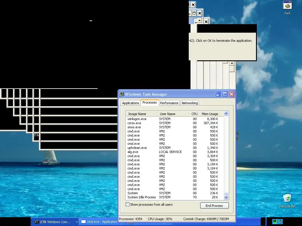Click process list scrollbar up arrow
The height and width of the screenshot is (226, 302).
coord(226,114)
